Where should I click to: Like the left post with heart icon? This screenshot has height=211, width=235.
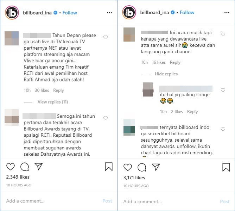coord(11,167)
